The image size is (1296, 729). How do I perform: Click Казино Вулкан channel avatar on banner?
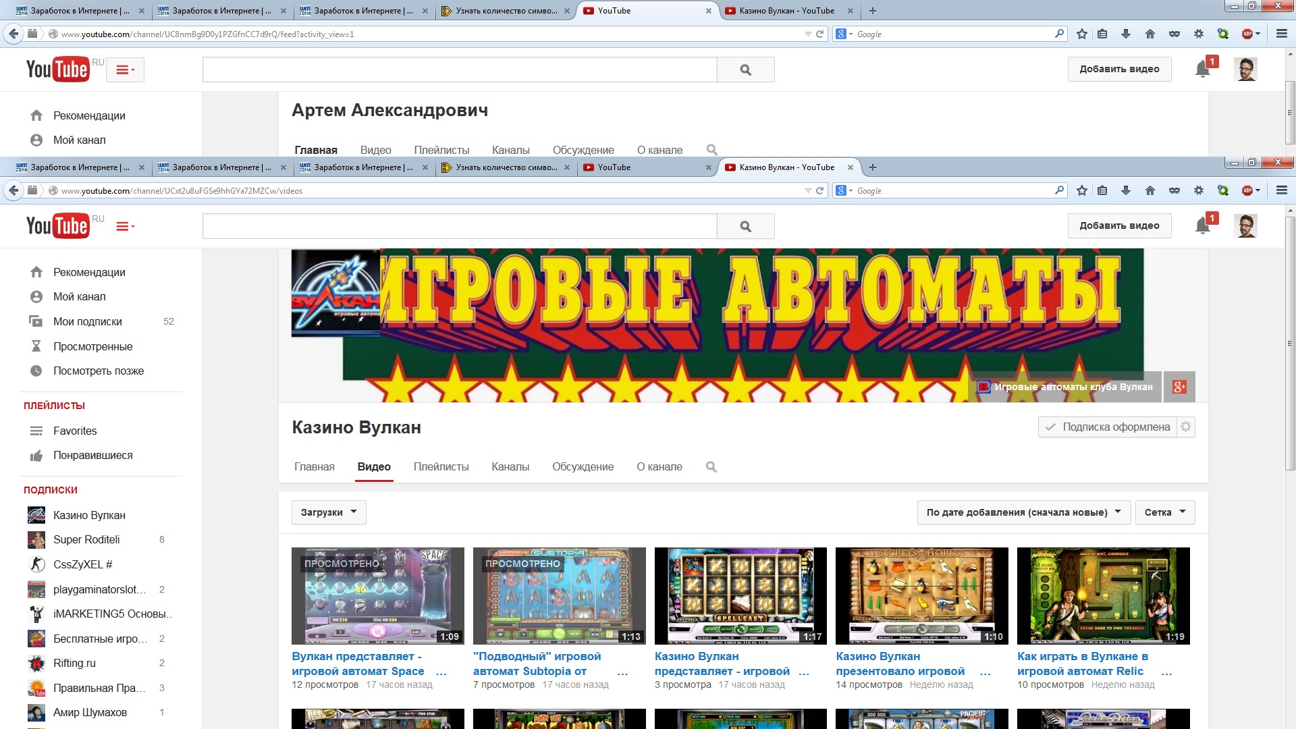point(335,293)
